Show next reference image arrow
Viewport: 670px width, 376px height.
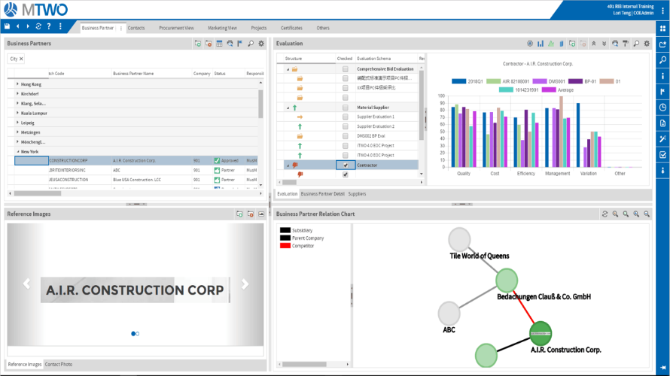pos(245,284)
